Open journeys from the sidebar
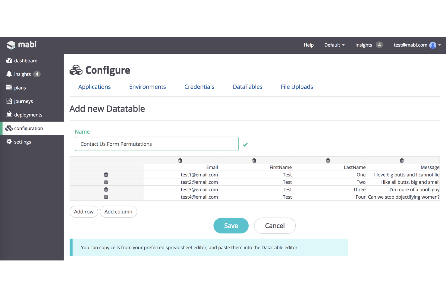446x297 pixels. 23,101
